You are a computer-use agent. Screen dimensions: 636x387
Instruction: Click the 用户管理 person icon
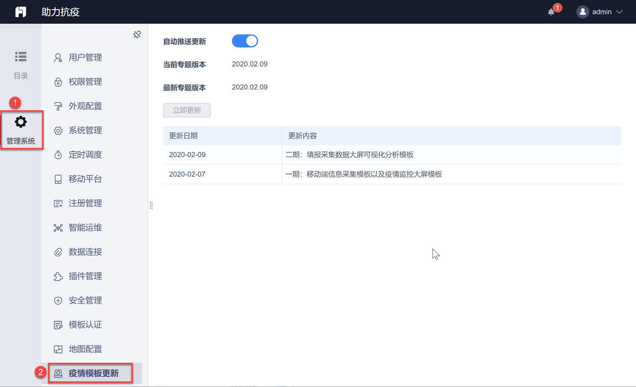(58, 58)
